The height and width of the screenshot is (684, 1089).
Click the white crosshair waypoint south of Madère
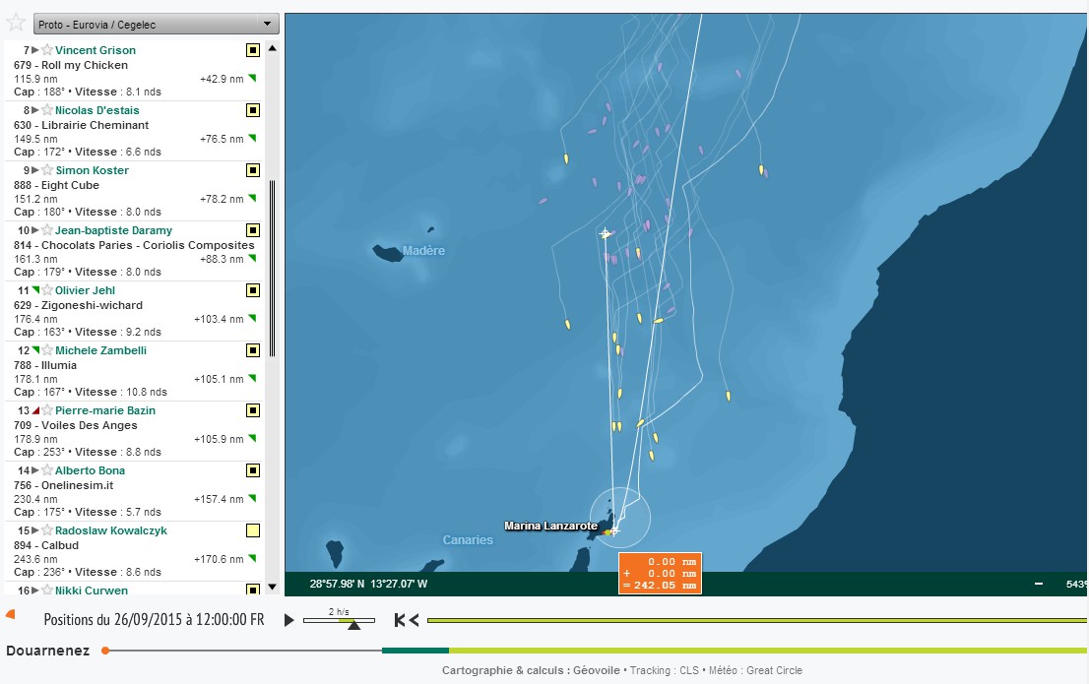605,233
